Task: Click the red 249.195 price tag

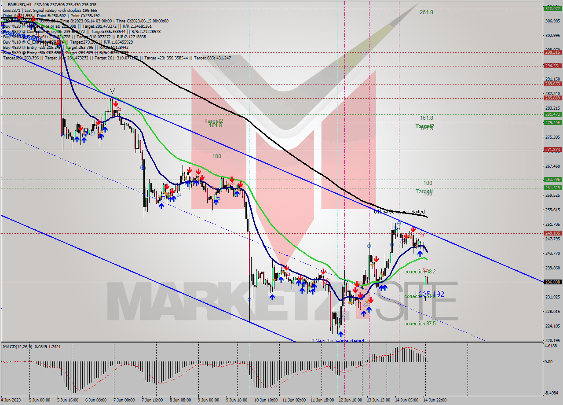Action: (552, 233)
